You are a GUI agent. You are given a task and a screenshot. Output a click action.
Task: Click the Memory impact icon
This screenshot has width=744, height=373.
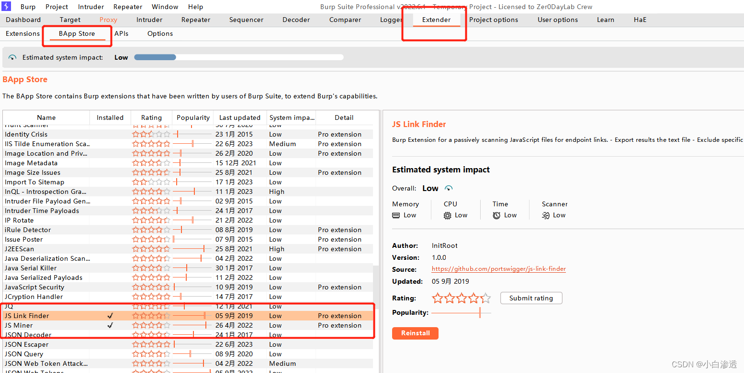click(396, 215)
